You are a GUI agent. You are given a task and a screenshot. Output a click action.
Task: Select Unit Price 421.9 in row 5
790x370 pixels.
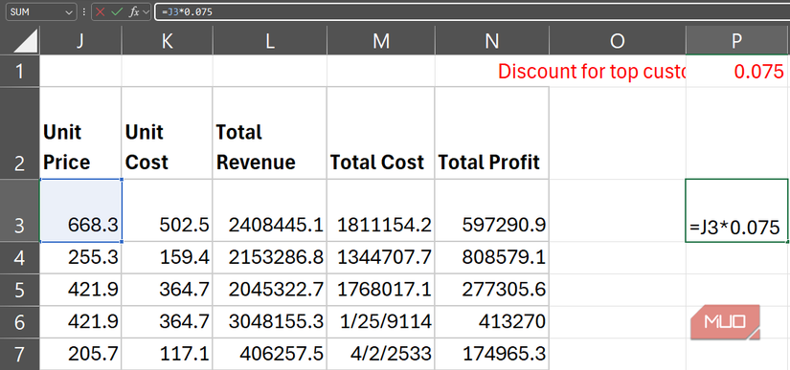pyautogui.click(x=80, y=290)
